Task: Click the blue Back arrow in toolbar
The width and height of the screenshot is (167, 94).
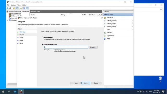Action: [x=8, y=8]
